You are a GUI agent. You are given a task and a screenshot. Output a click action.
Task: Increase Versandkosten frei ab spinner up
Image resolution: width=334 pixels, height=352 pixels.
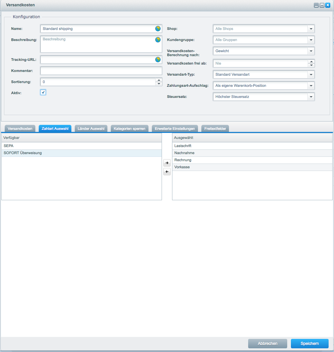pyautogui.click(x=311, y=62)
